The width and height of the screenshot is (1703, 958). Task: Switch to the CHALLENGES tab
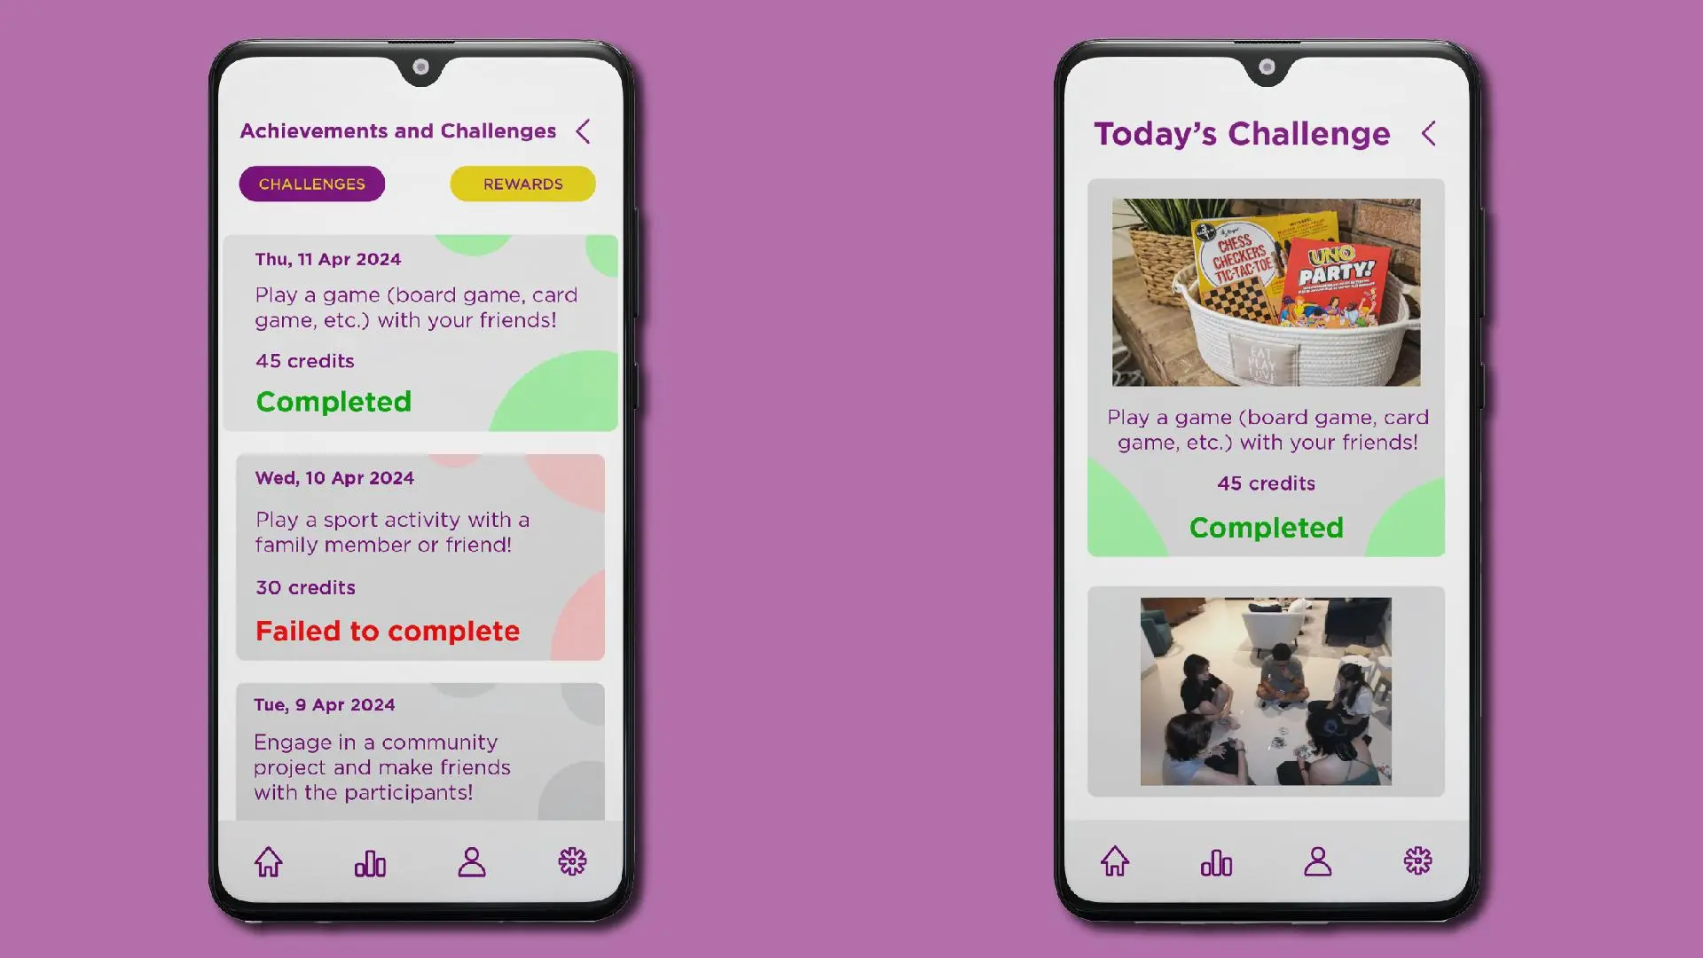[x=311, y=184]
